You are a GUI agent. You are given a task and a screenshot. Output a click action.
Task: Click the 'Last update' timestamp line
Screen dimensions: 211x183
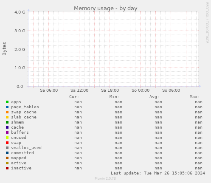[158, 173]
